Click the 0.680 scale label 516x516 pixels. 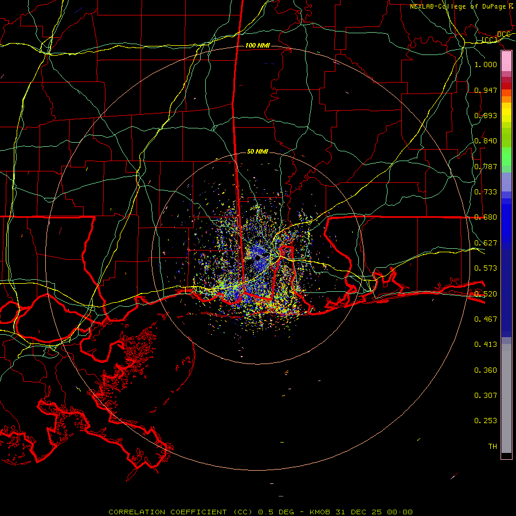tap(486, 217)
